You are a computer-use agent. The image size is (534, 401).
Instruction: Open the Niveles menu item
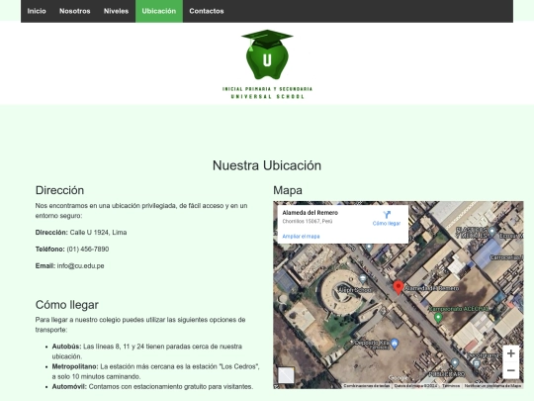click(116, 11)
